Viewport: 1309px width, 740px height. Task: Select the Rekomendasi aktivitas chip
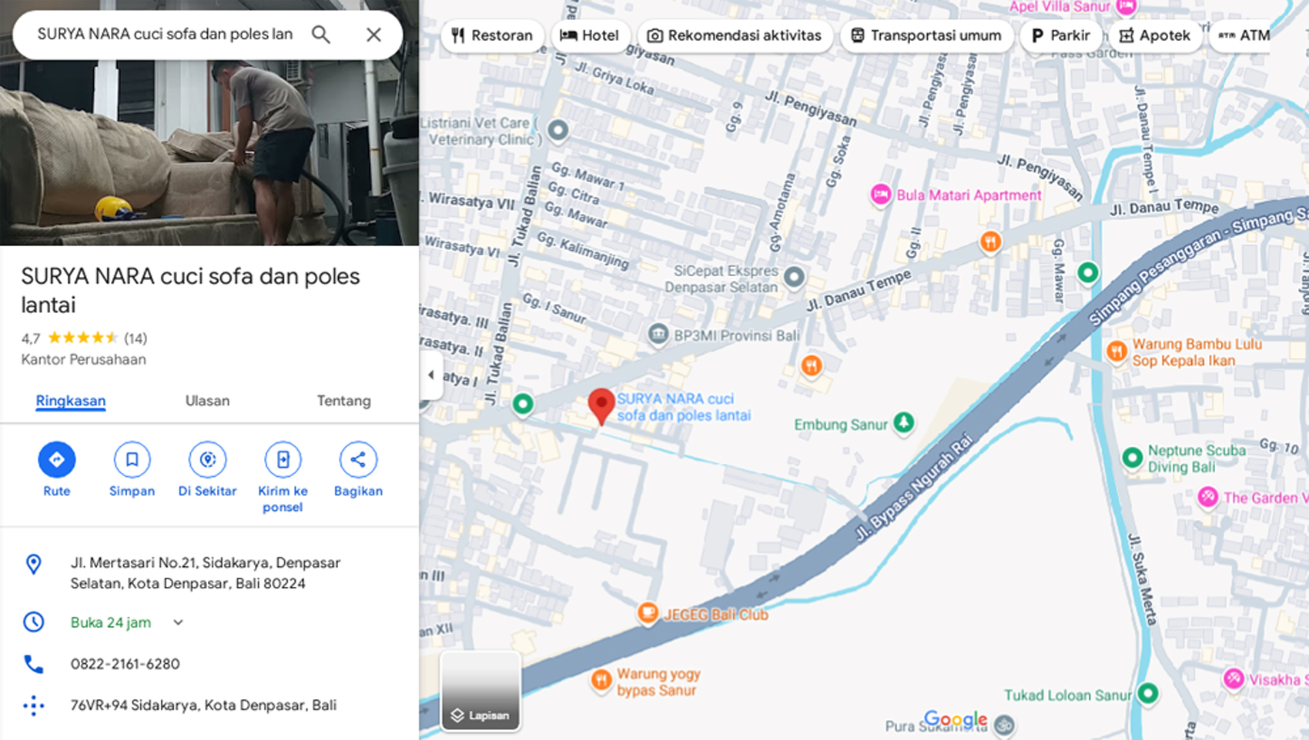[735, 35]
